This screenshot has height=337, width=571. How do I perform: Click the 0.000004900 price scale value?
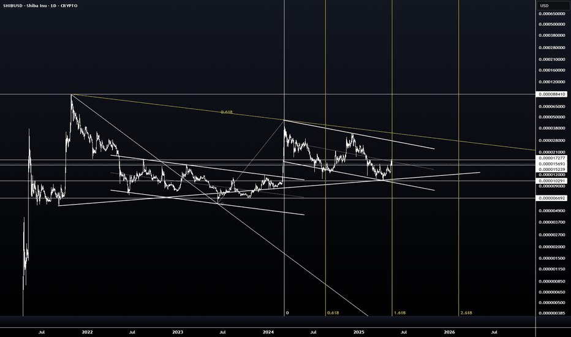(x=551, y=211)
